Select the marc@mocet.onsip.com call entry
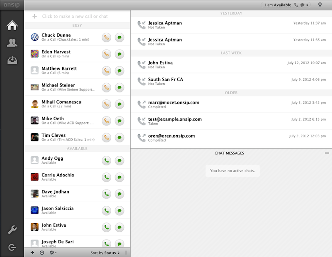 (x=231, y=104)
